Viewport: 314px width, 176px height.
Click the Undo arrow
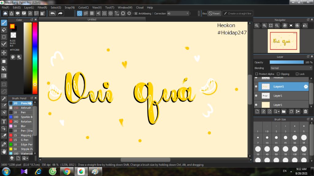[53, 13]
